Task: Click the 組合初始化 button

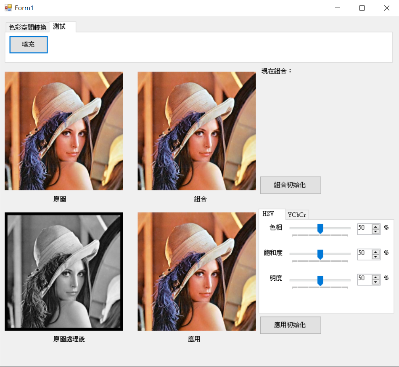Action: [291, 185]
